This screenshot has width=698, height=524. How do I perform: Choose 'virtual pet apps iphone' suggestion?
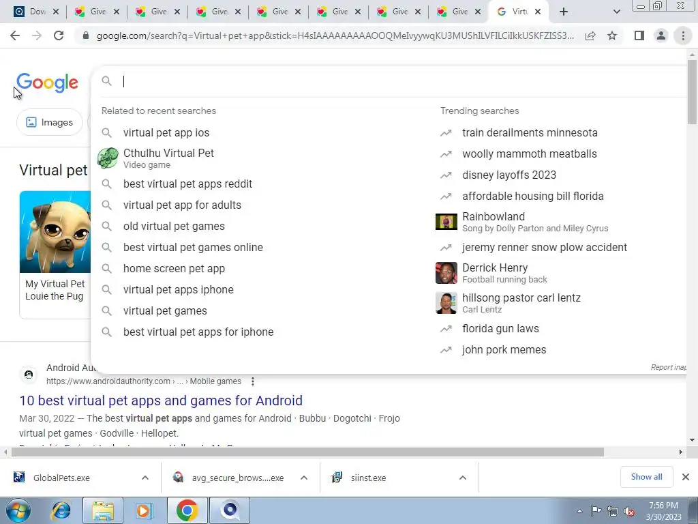pos(178,289)
